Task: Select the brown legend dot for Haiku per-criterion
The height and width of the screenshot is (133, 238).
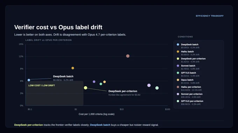Action: (x=178, y=87)
